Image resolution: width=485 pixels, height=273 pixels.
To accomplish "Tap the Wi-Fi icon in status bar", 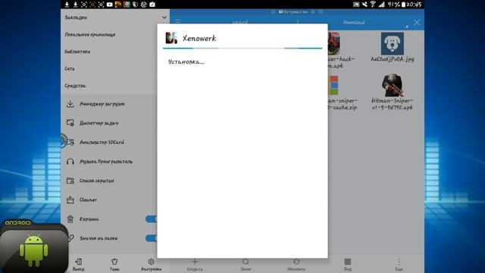I will tap(373, 5).
